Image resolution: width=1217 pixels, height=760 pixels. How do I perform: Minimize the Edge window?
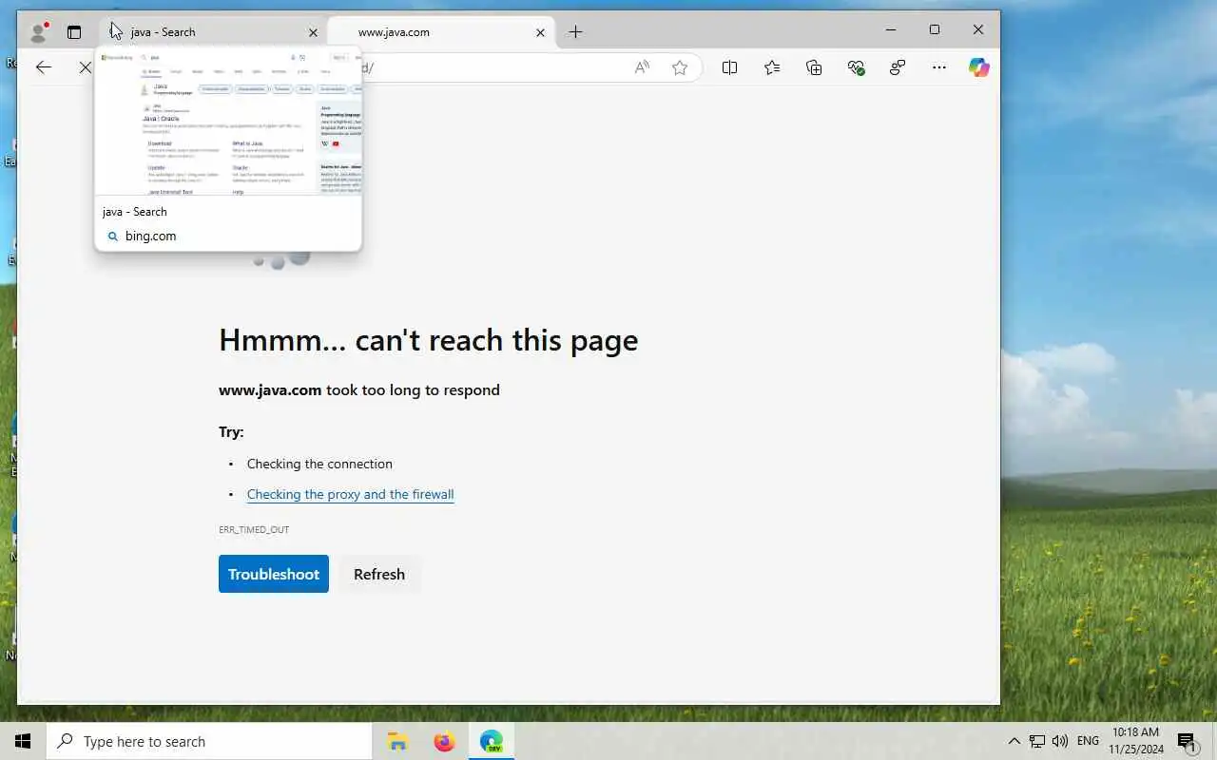(x=891, y=30)
